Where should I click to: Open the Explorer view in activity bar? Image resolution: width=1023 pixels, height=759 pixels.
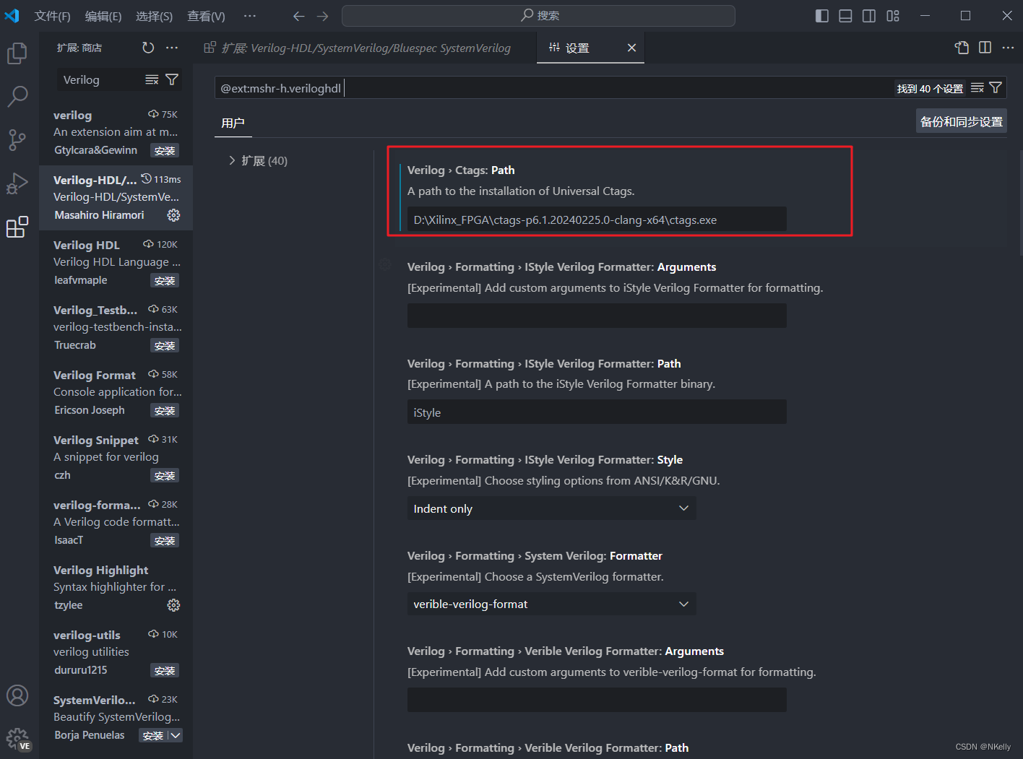(x=17, y=53)
